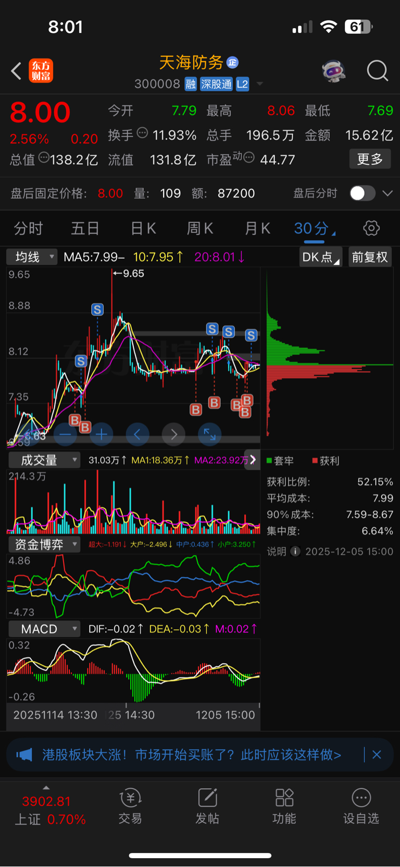The width and height of the screenshot is (400, 867).
Task: Zoom in chart with plus button
Action: point(102,434)
